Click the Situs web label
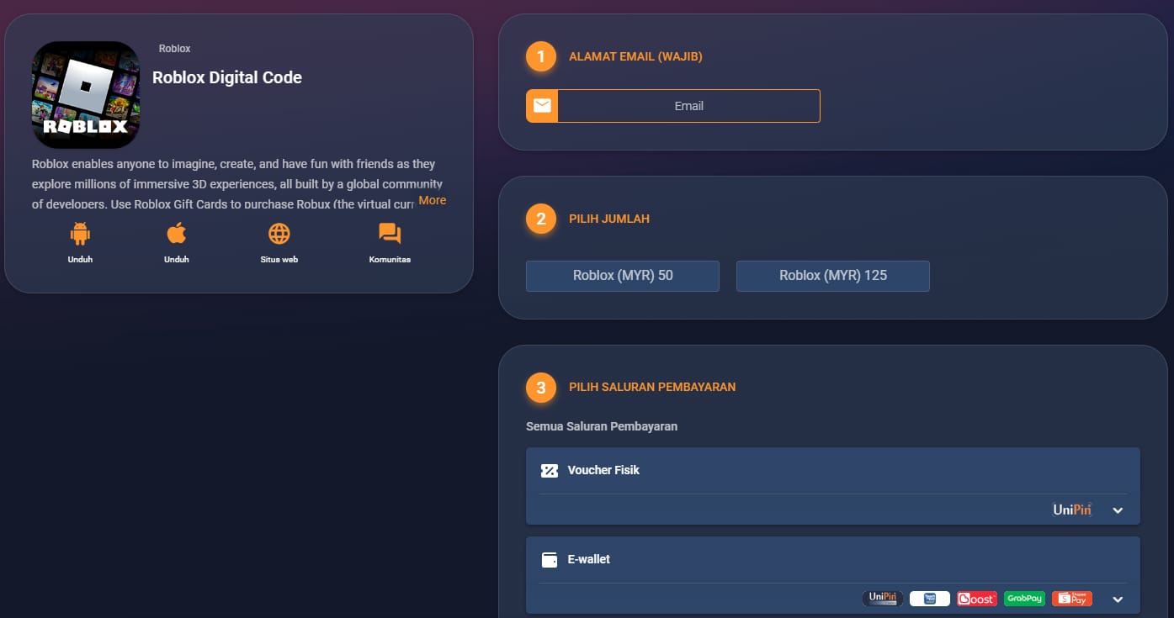 (x=279, y=260)
